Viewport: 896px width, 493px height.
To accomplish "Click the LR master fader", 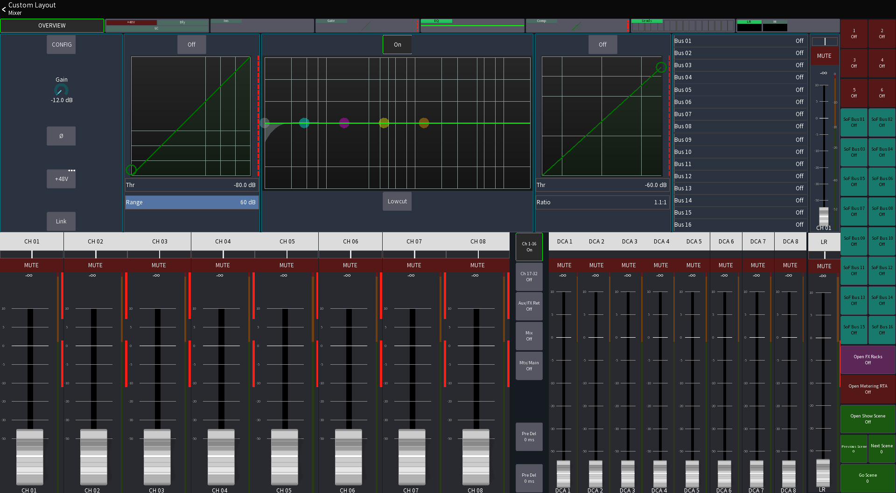I will click(x=823, y=473).
